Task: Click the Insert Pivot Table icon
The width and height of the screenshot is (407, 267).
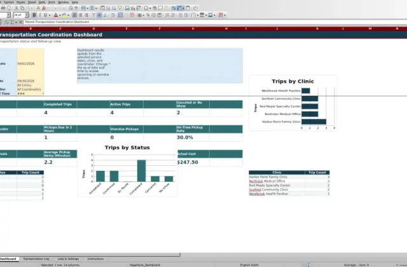Action: [x=139, y=8]
